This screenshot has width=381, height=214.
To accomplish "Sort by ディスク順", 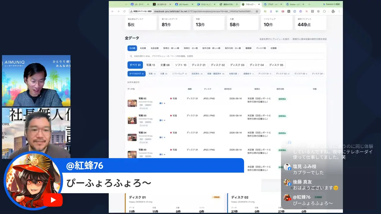I will (x=261, y=48).
